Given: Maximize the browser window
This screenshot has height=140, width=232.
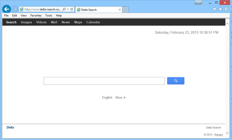Looking at the screenshot, I should pyautogui.click(x=217, y=3).
